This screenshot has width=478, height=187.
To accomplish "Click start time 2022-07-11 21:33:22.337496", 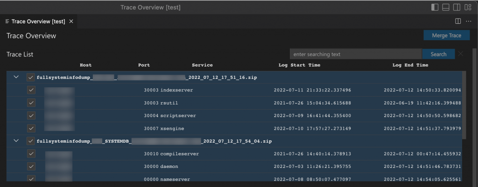I will tap(312, 90).
